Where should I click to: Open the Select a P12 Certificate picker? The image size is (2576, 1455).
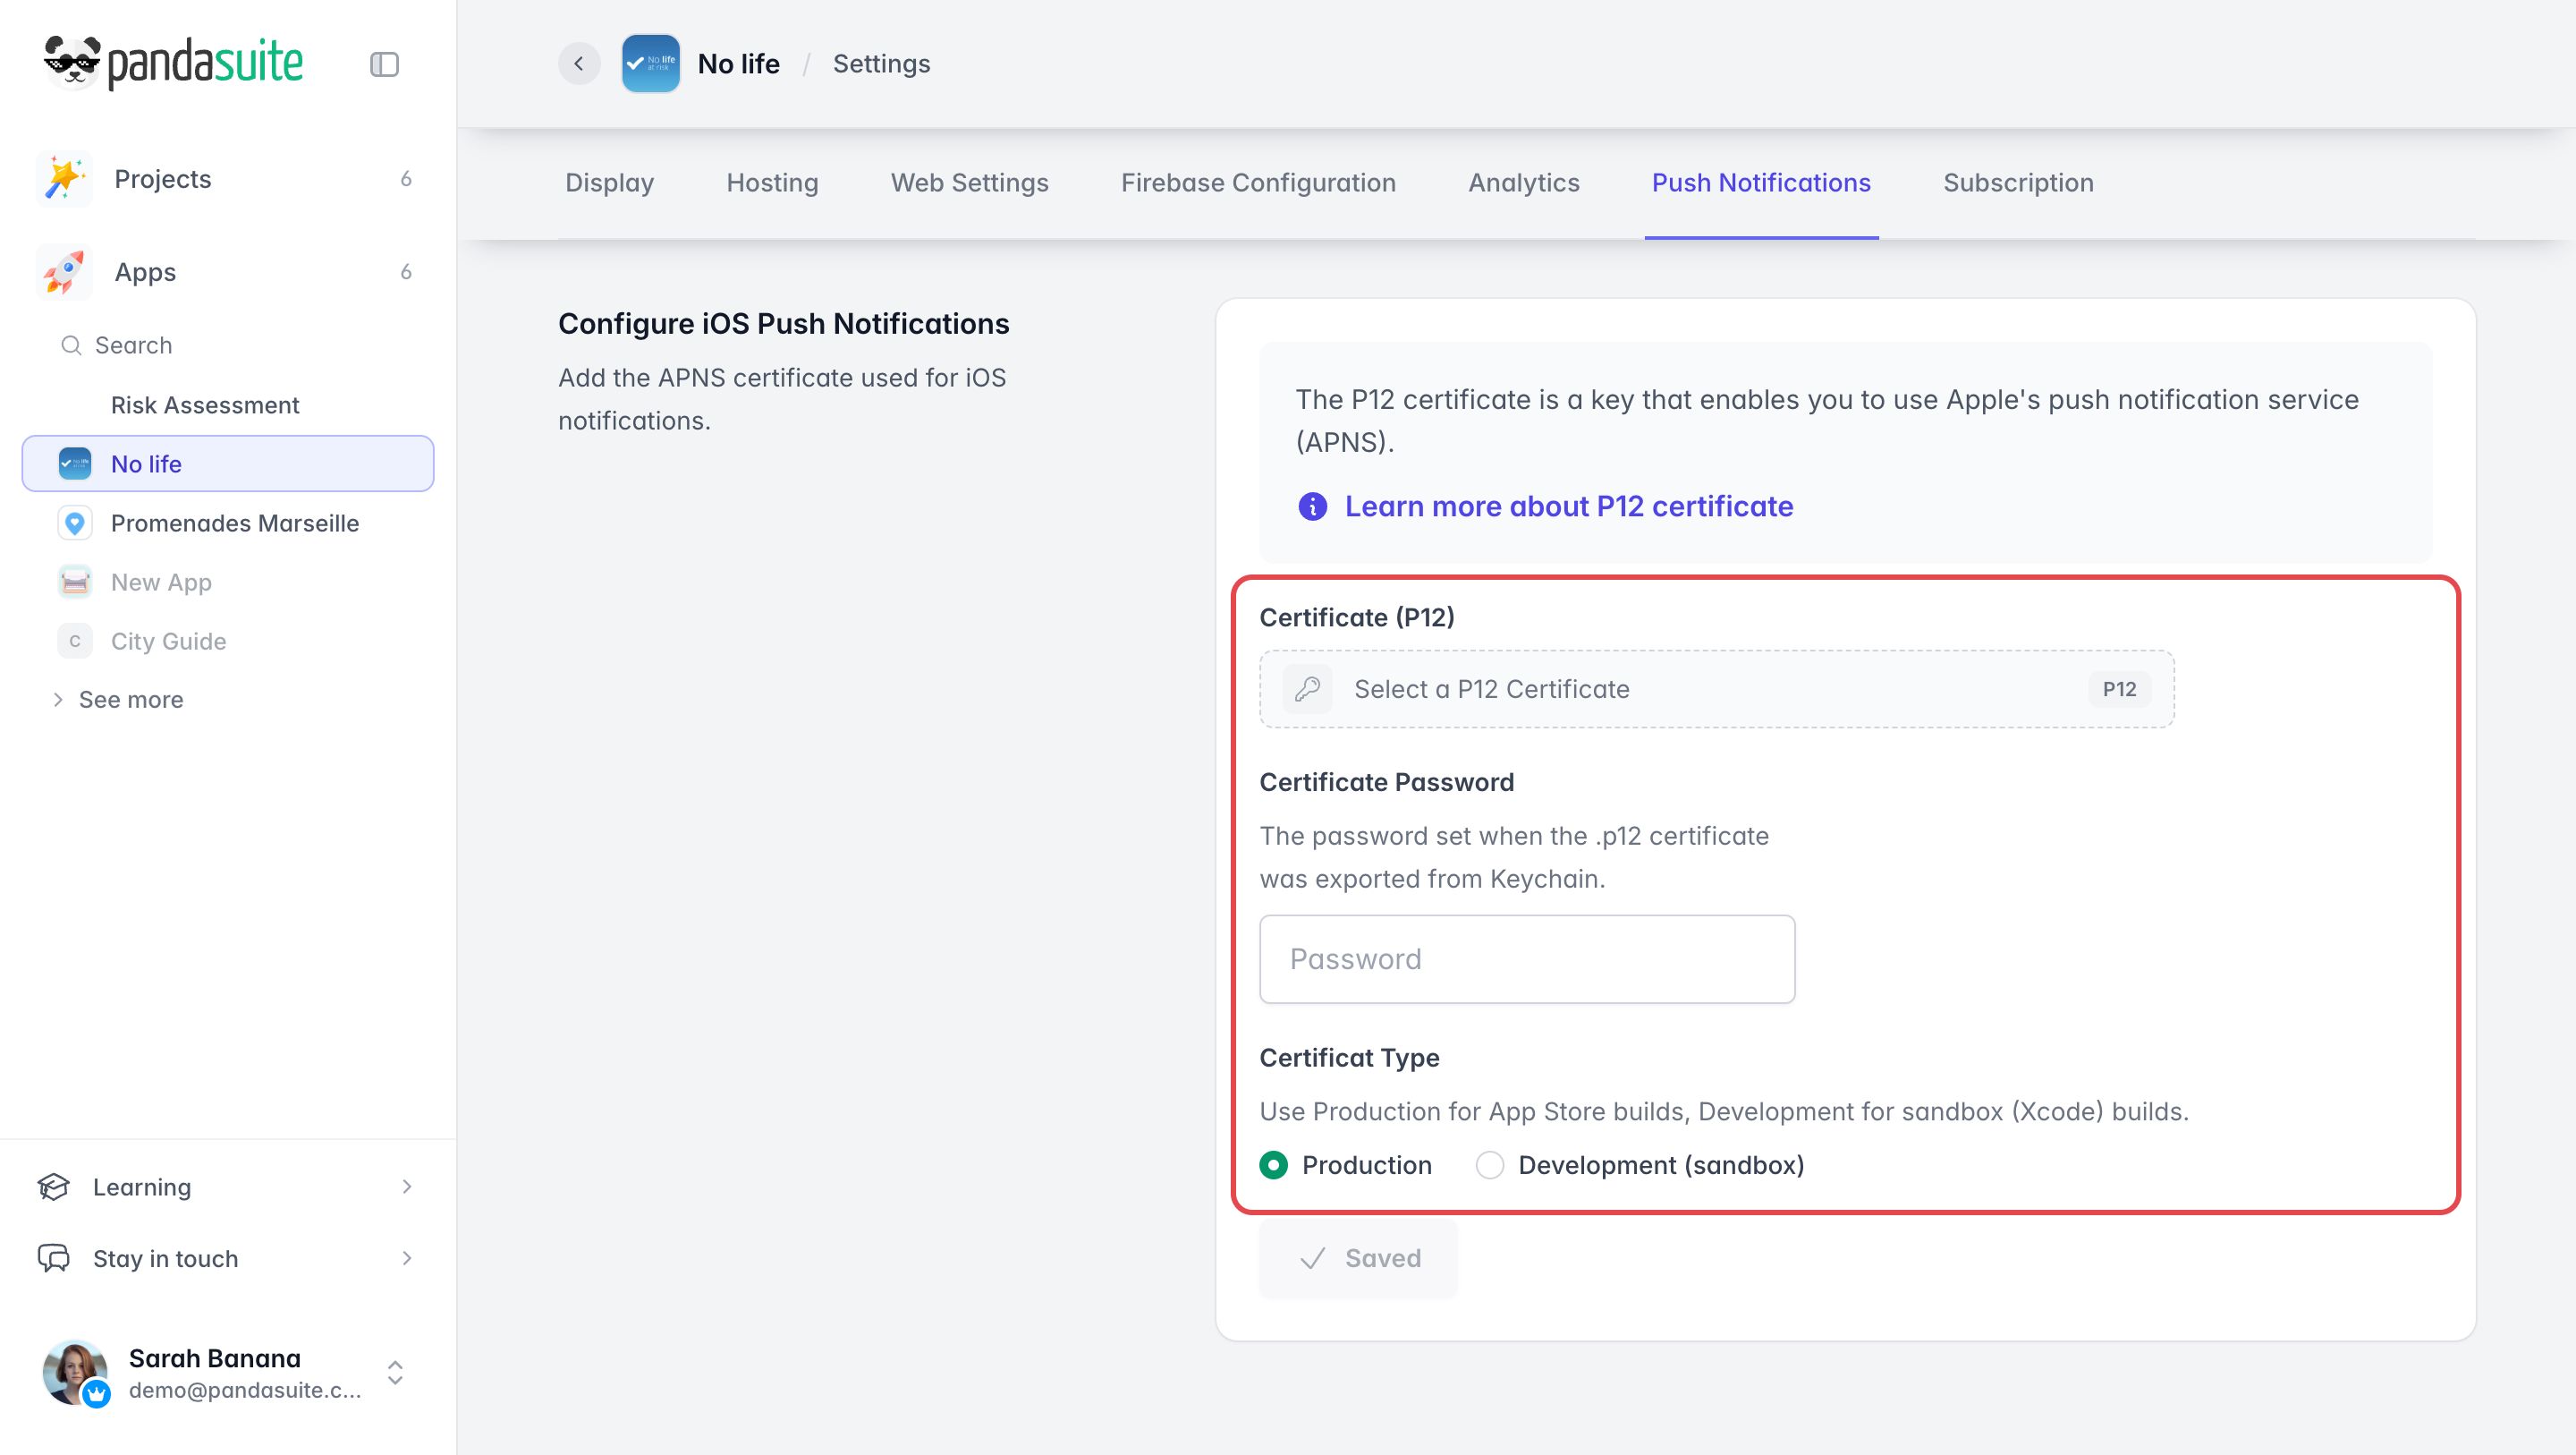(1716, 688)
